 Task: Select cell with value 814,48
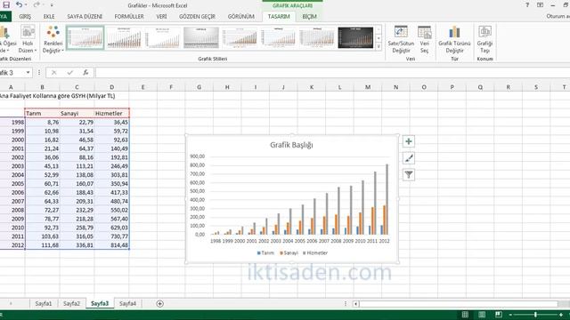pos(111,245)
